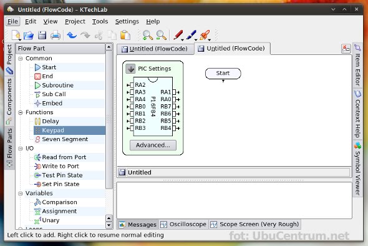Open the Tools menu
Image resolution: width=368 pixels, height=246 pixels.
tap(100, 22)
